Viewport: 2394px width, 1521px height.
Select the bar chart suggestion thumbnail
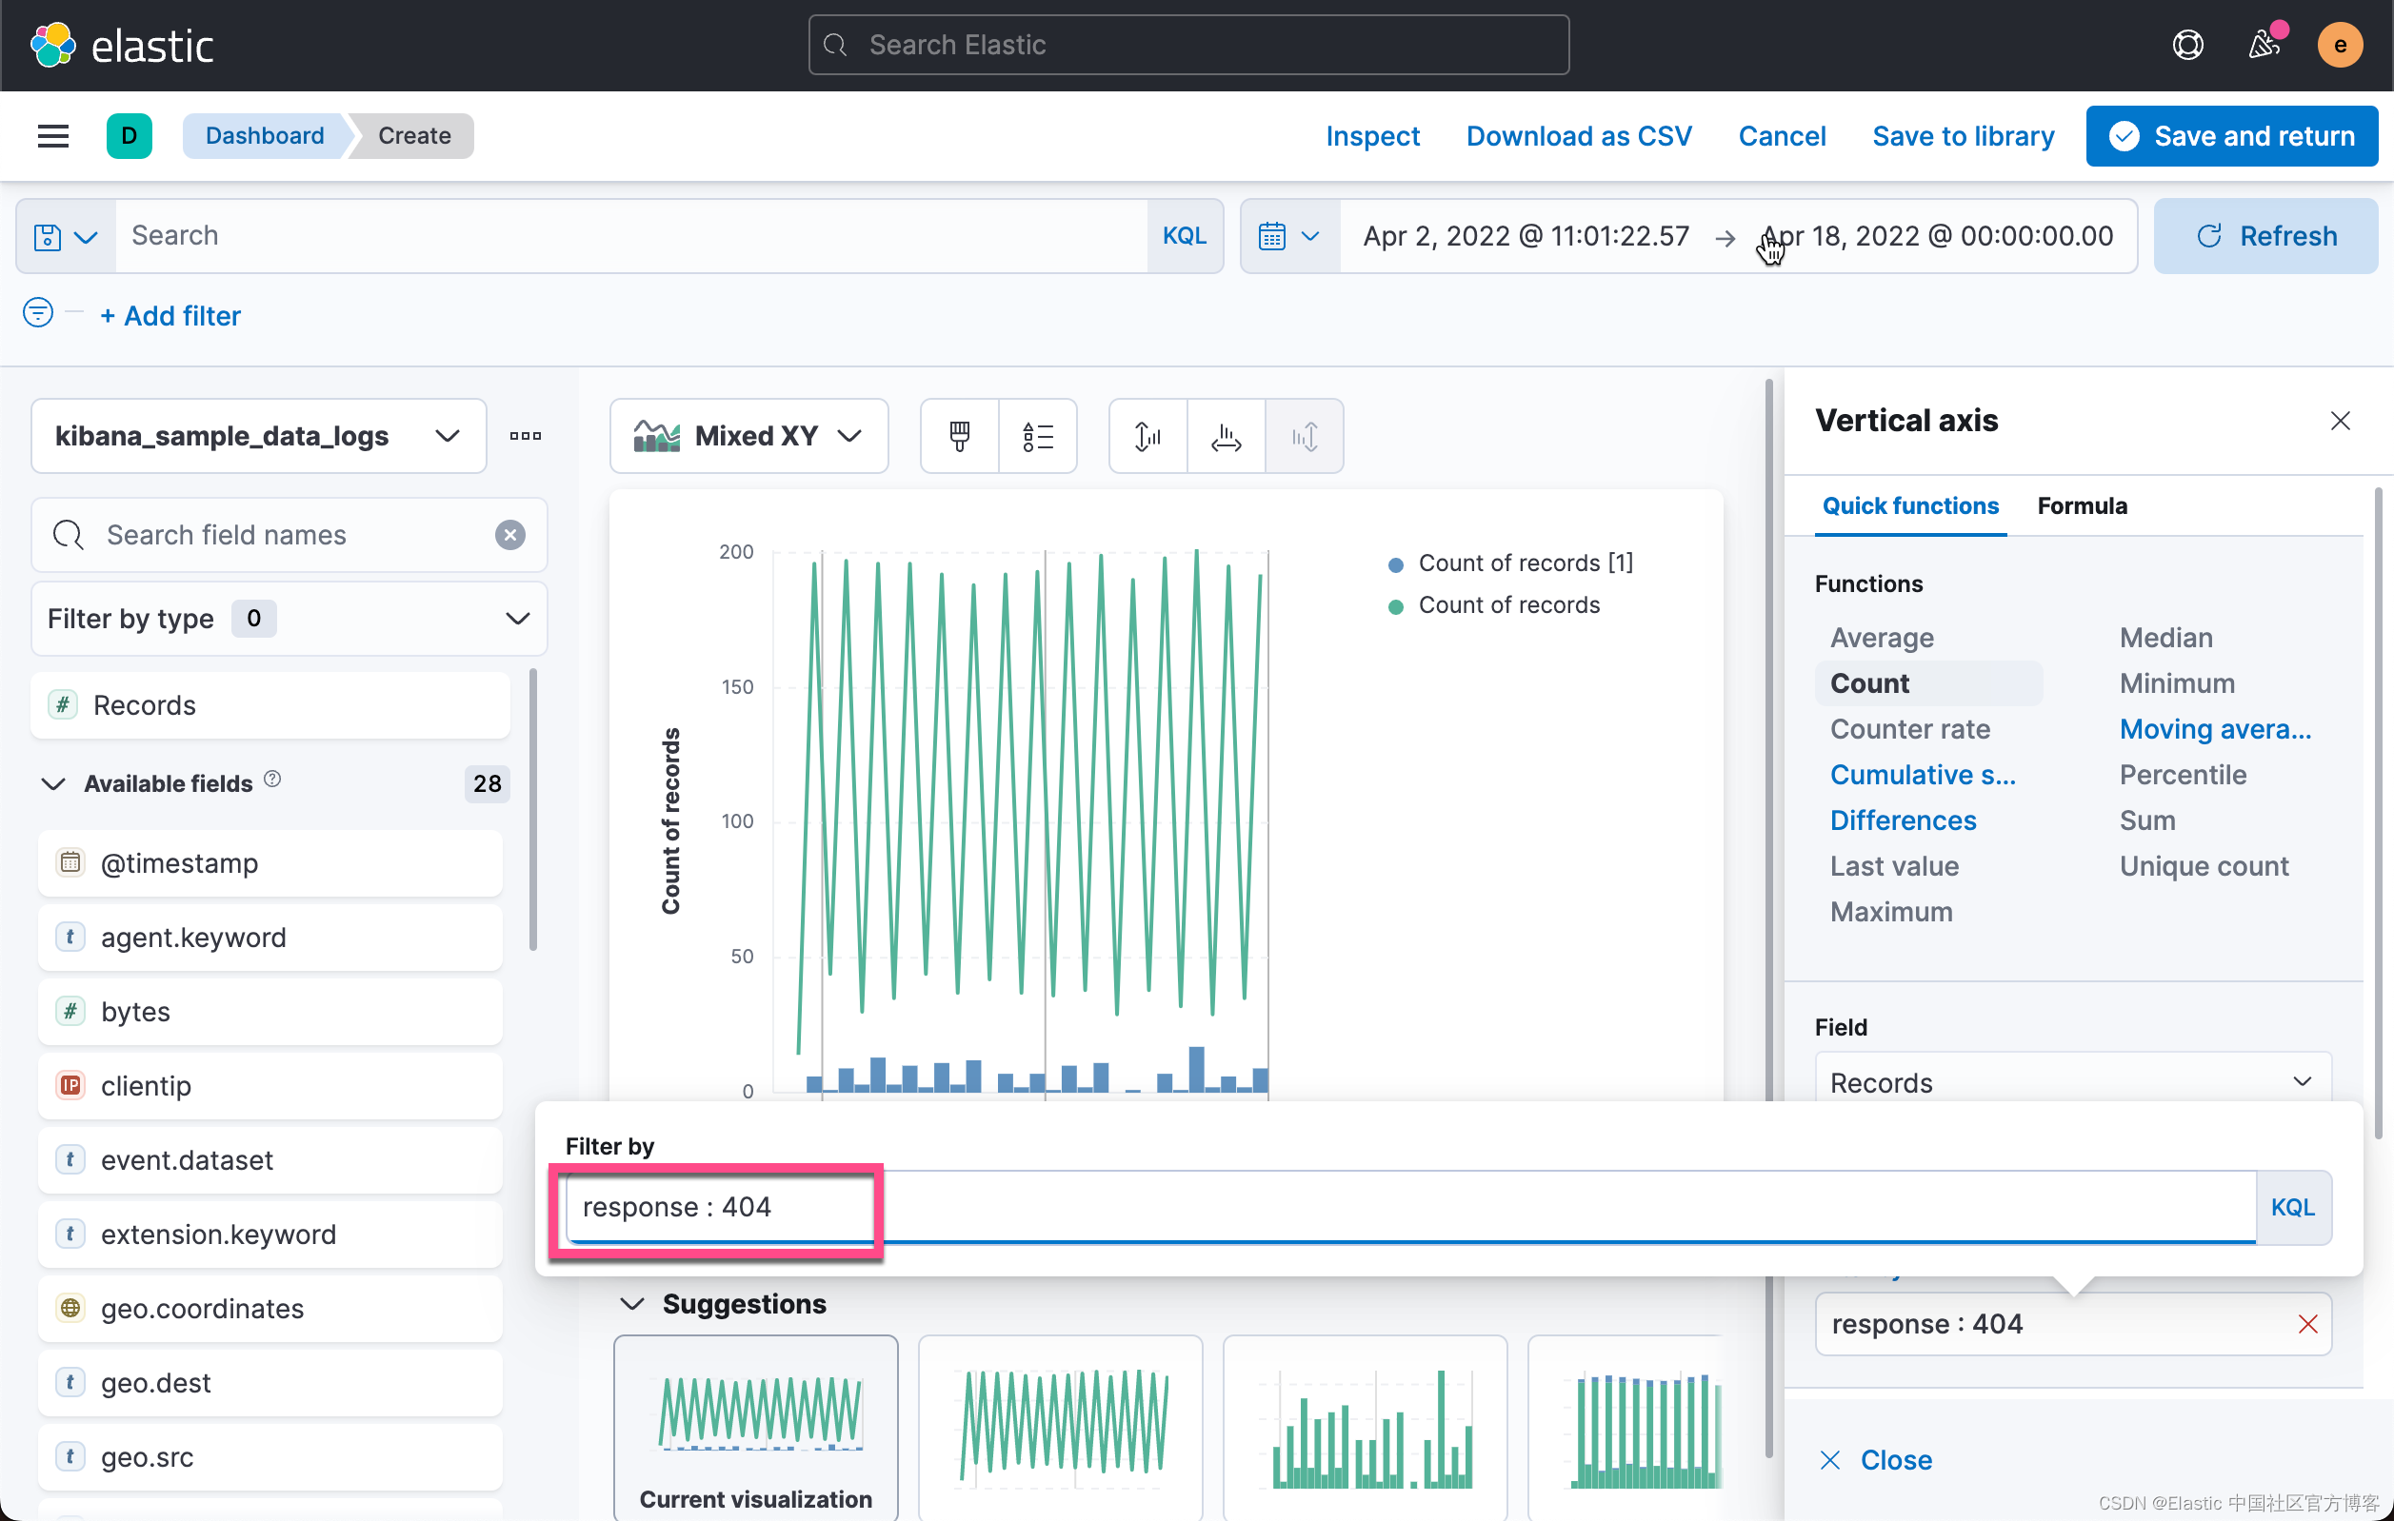pos(1364,1429)
